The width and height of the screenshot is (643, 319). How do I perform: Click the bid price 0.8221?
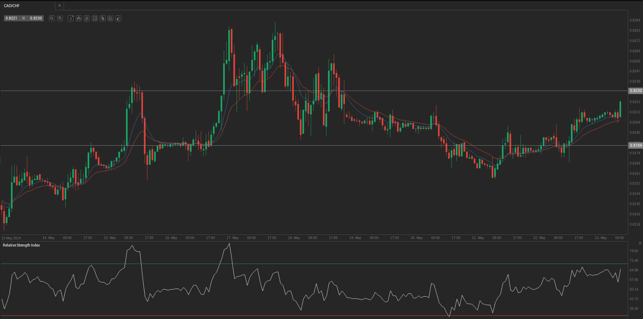click(11, 18)
